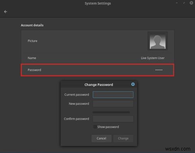Open the Password row

point(97,70)
